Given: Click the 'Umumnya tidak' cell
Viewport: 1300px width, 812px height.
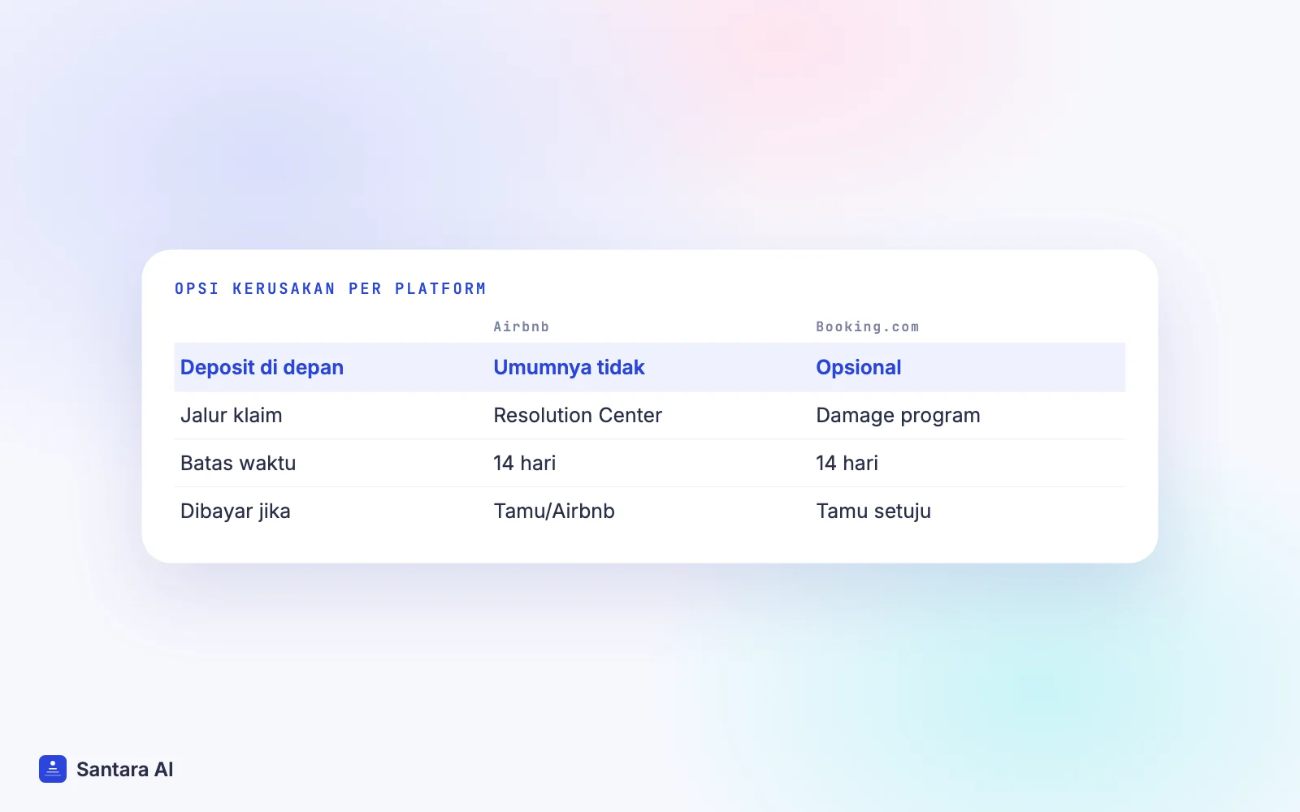Looking at the screenshot, I should coord(569,368).
